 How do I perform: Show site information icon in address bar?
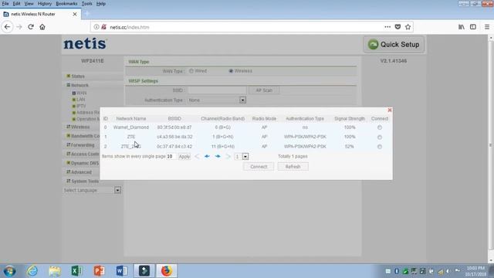(96, 27)
